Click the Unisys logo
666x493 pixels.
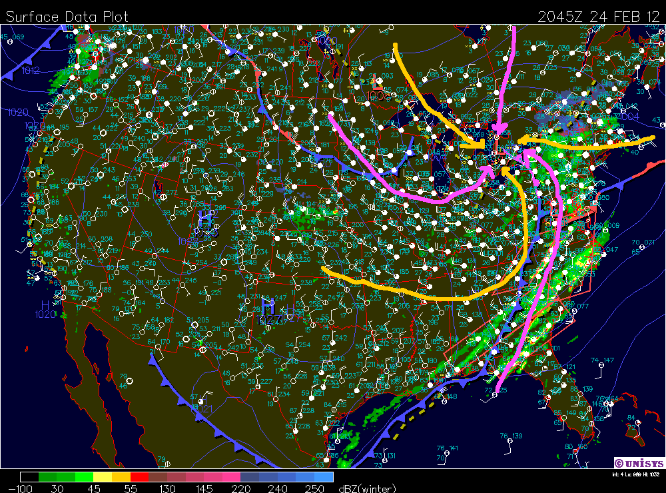click(x=639, y=463)
